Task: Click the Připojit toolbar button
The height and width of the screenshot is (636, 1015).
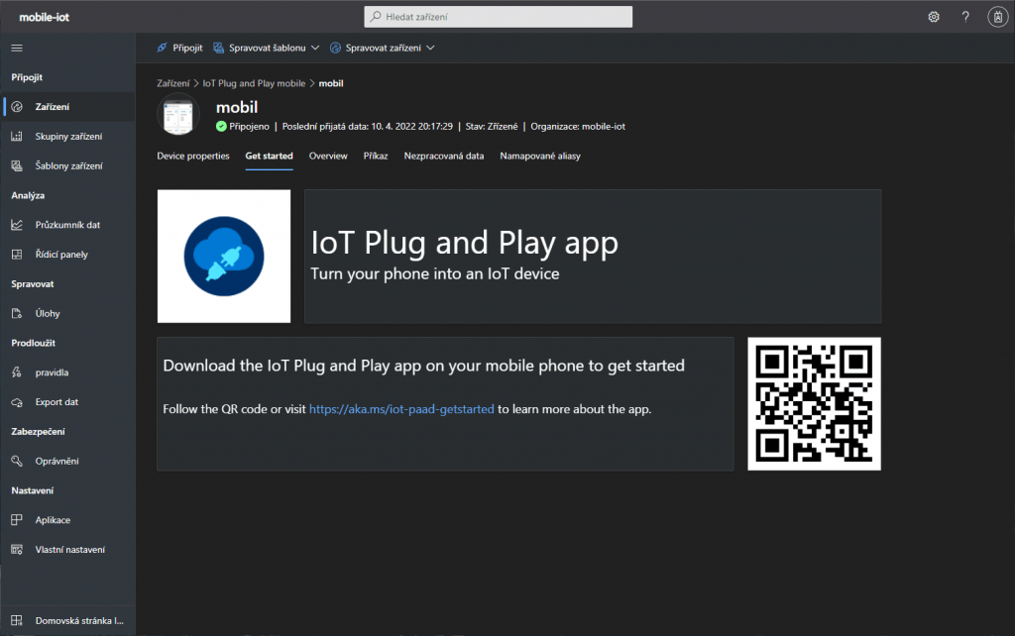Action: [x=179, y=48]
